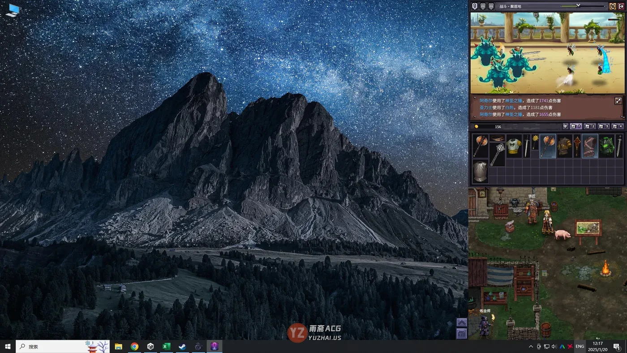Select battle slot 1 shield icon
Screen dimensions: 627x353
475,6
